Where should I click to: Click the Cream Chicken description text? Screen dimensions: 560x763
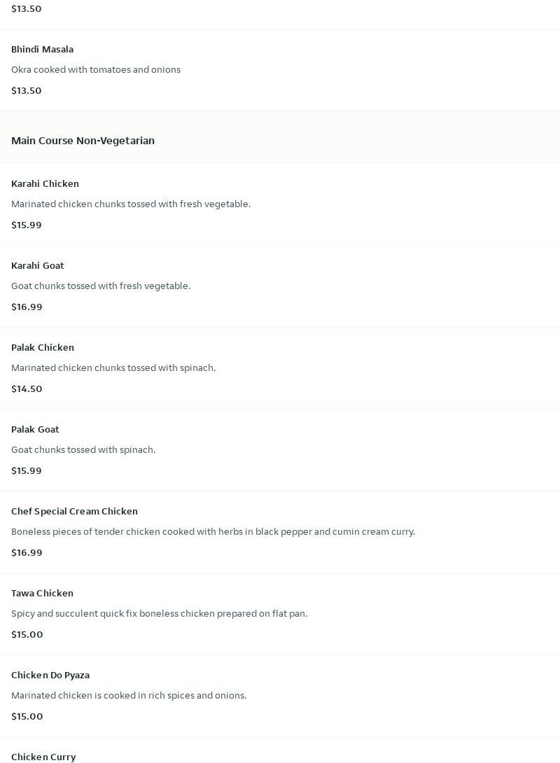pyautogui.click(x=213, y=531)
